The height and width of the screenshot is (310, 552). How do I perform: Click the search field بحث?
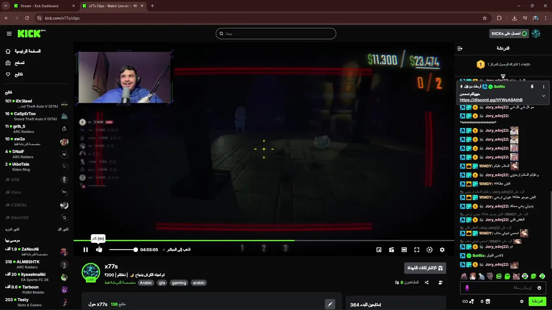[x=276, y=34]
